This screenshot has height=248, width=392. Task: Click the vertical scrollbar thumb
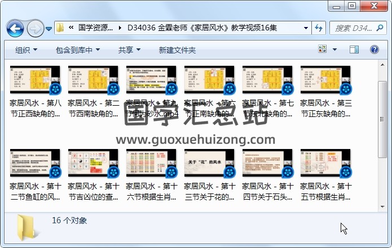pyautogui.click(x=382, y=119)
